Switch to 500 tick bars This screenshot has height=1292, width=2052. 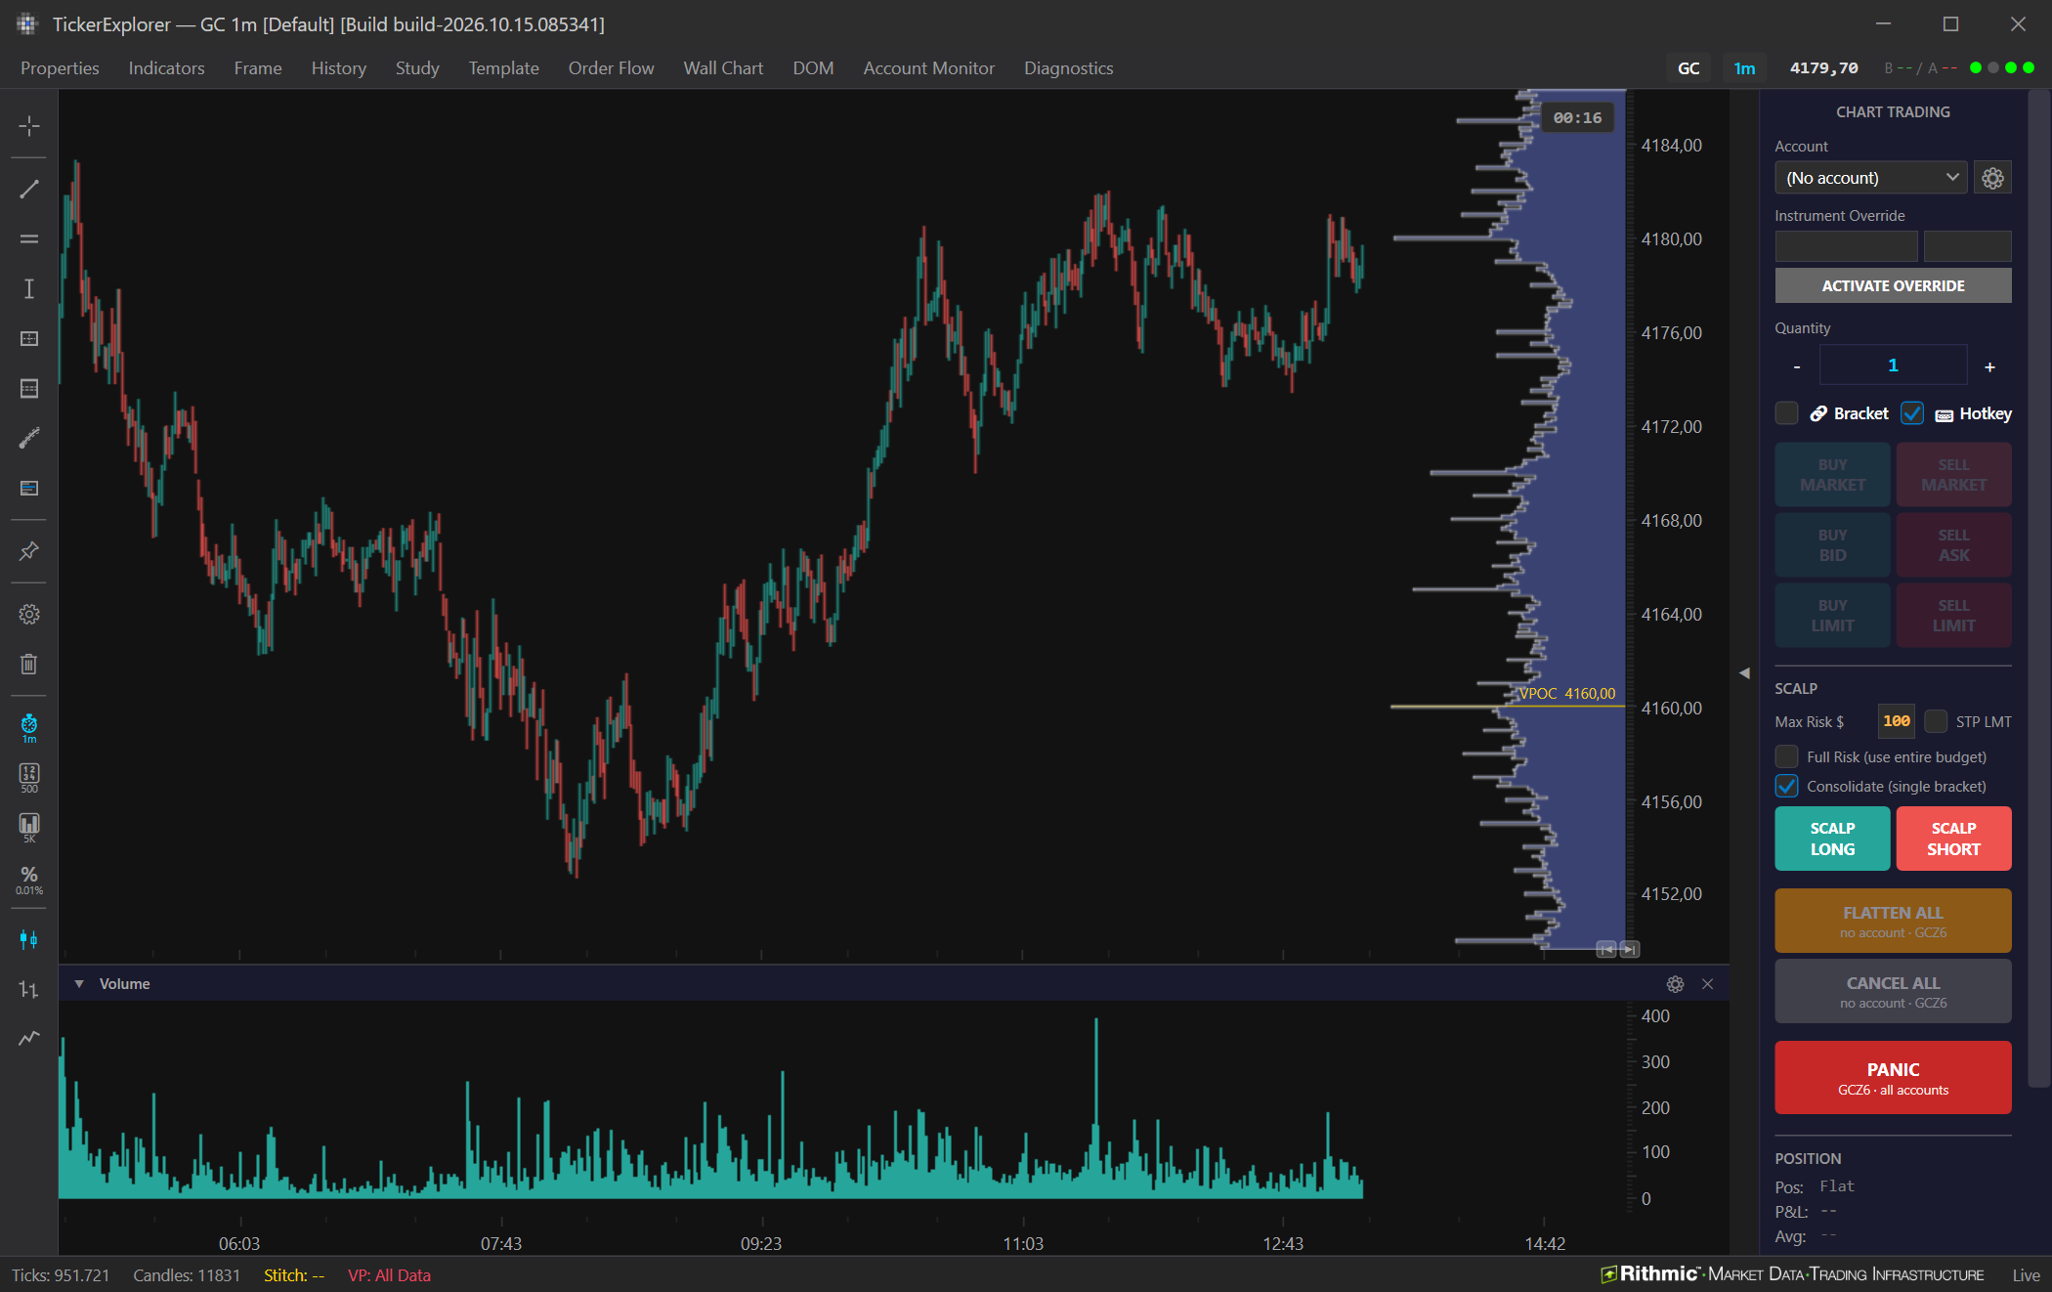click(29, 778)
